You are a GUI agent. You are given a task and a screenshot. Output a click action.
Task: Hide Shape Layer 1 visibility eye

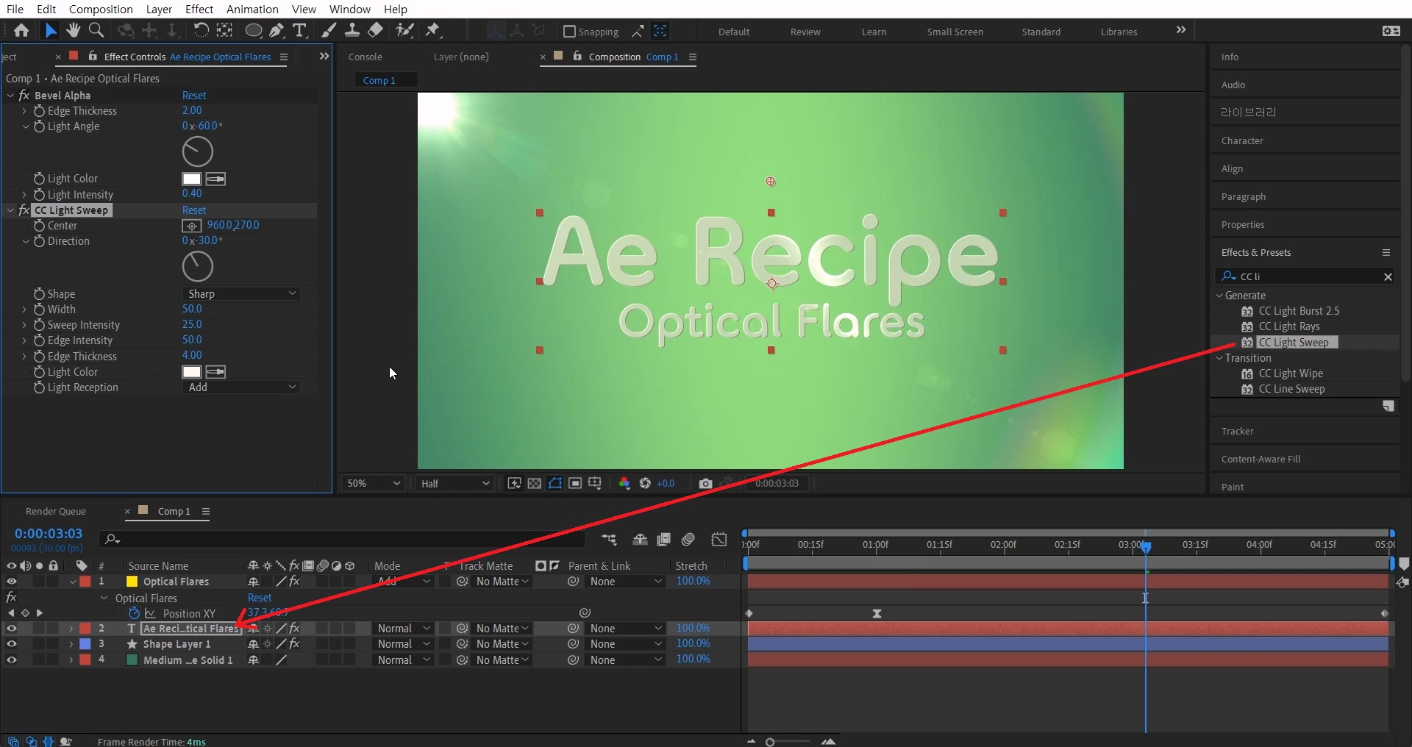[11, 644]
